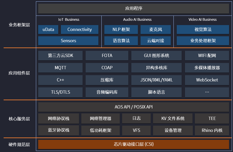Screen dimensions: 233x152
Task: Click the 芯片驱动接口层 (CSI) bar
Action: 134,144
